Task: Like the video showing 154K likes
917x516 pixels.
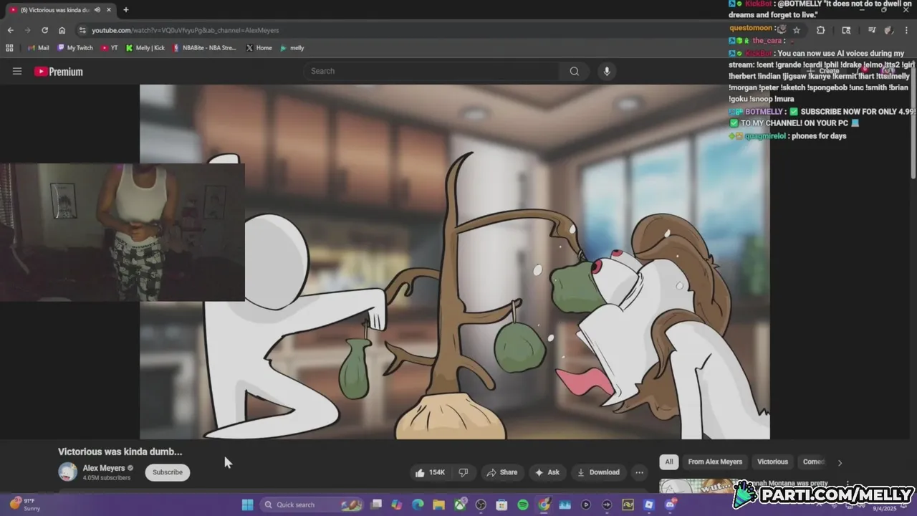Action: 430,472
